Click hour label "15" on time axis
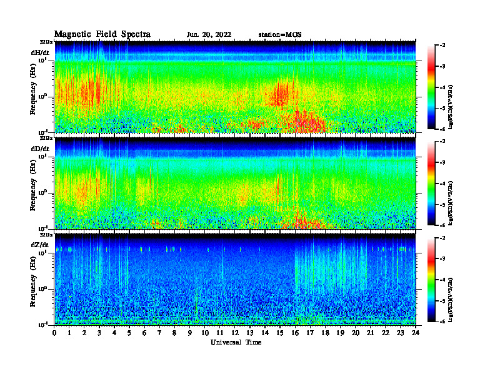The image size is (495, 382). pos(280,333)
